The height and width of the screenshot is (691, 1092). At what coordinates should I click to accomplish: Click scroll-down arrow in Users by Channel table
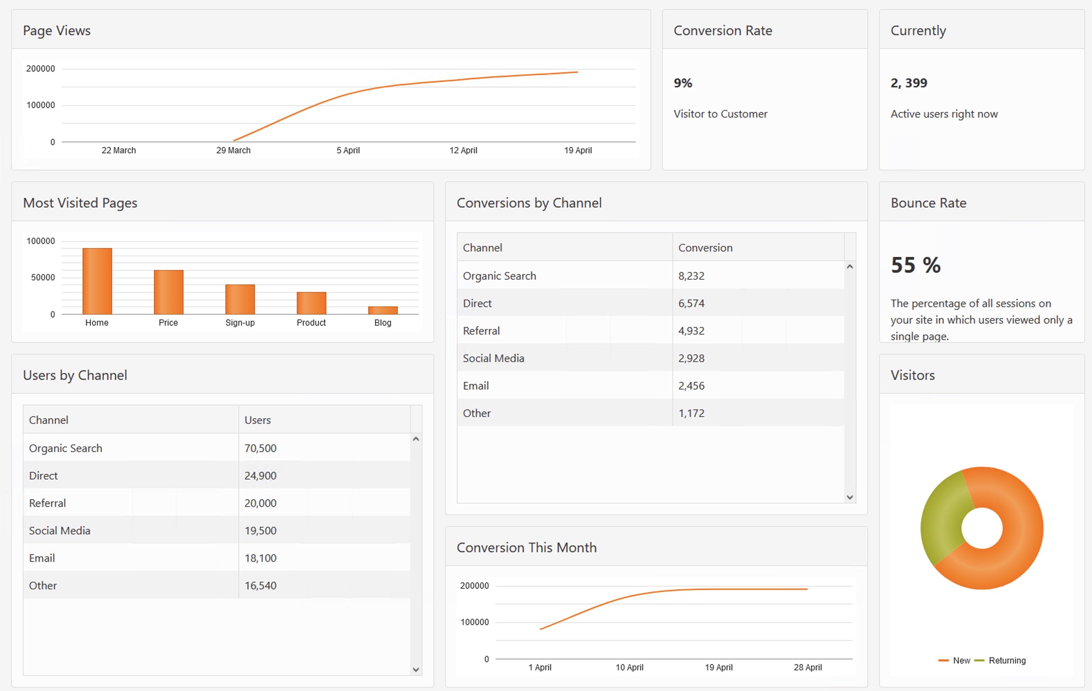[416, 670]
